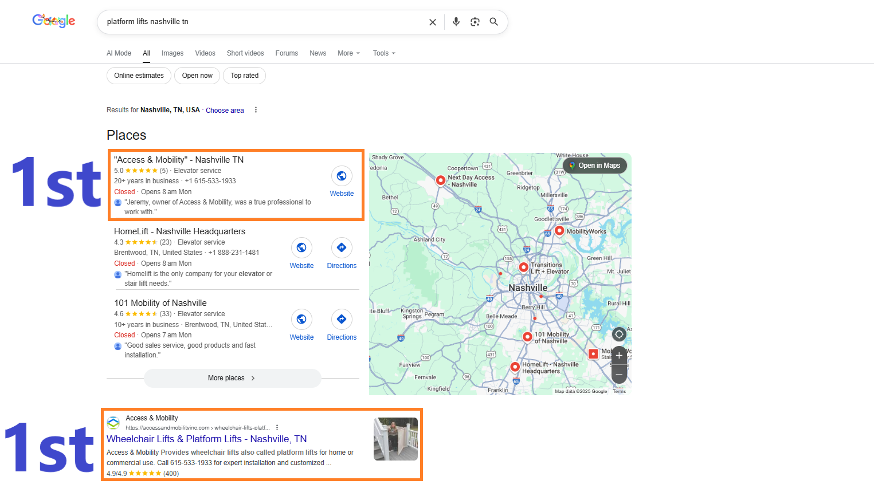Click Open in Maps button
Viewport: 874px width, 484px height.
(x=595, y=166)
